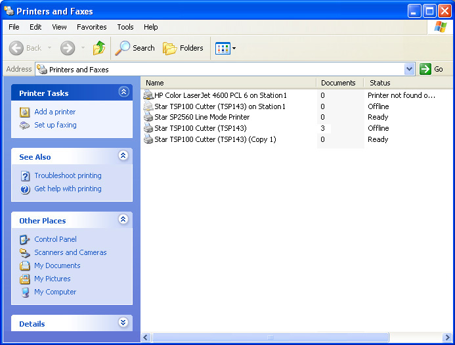Click the Windows flag logo icon

[440, 27]
